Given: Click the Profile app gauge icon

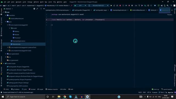Looking at the screenshot, I should [126, 5].
